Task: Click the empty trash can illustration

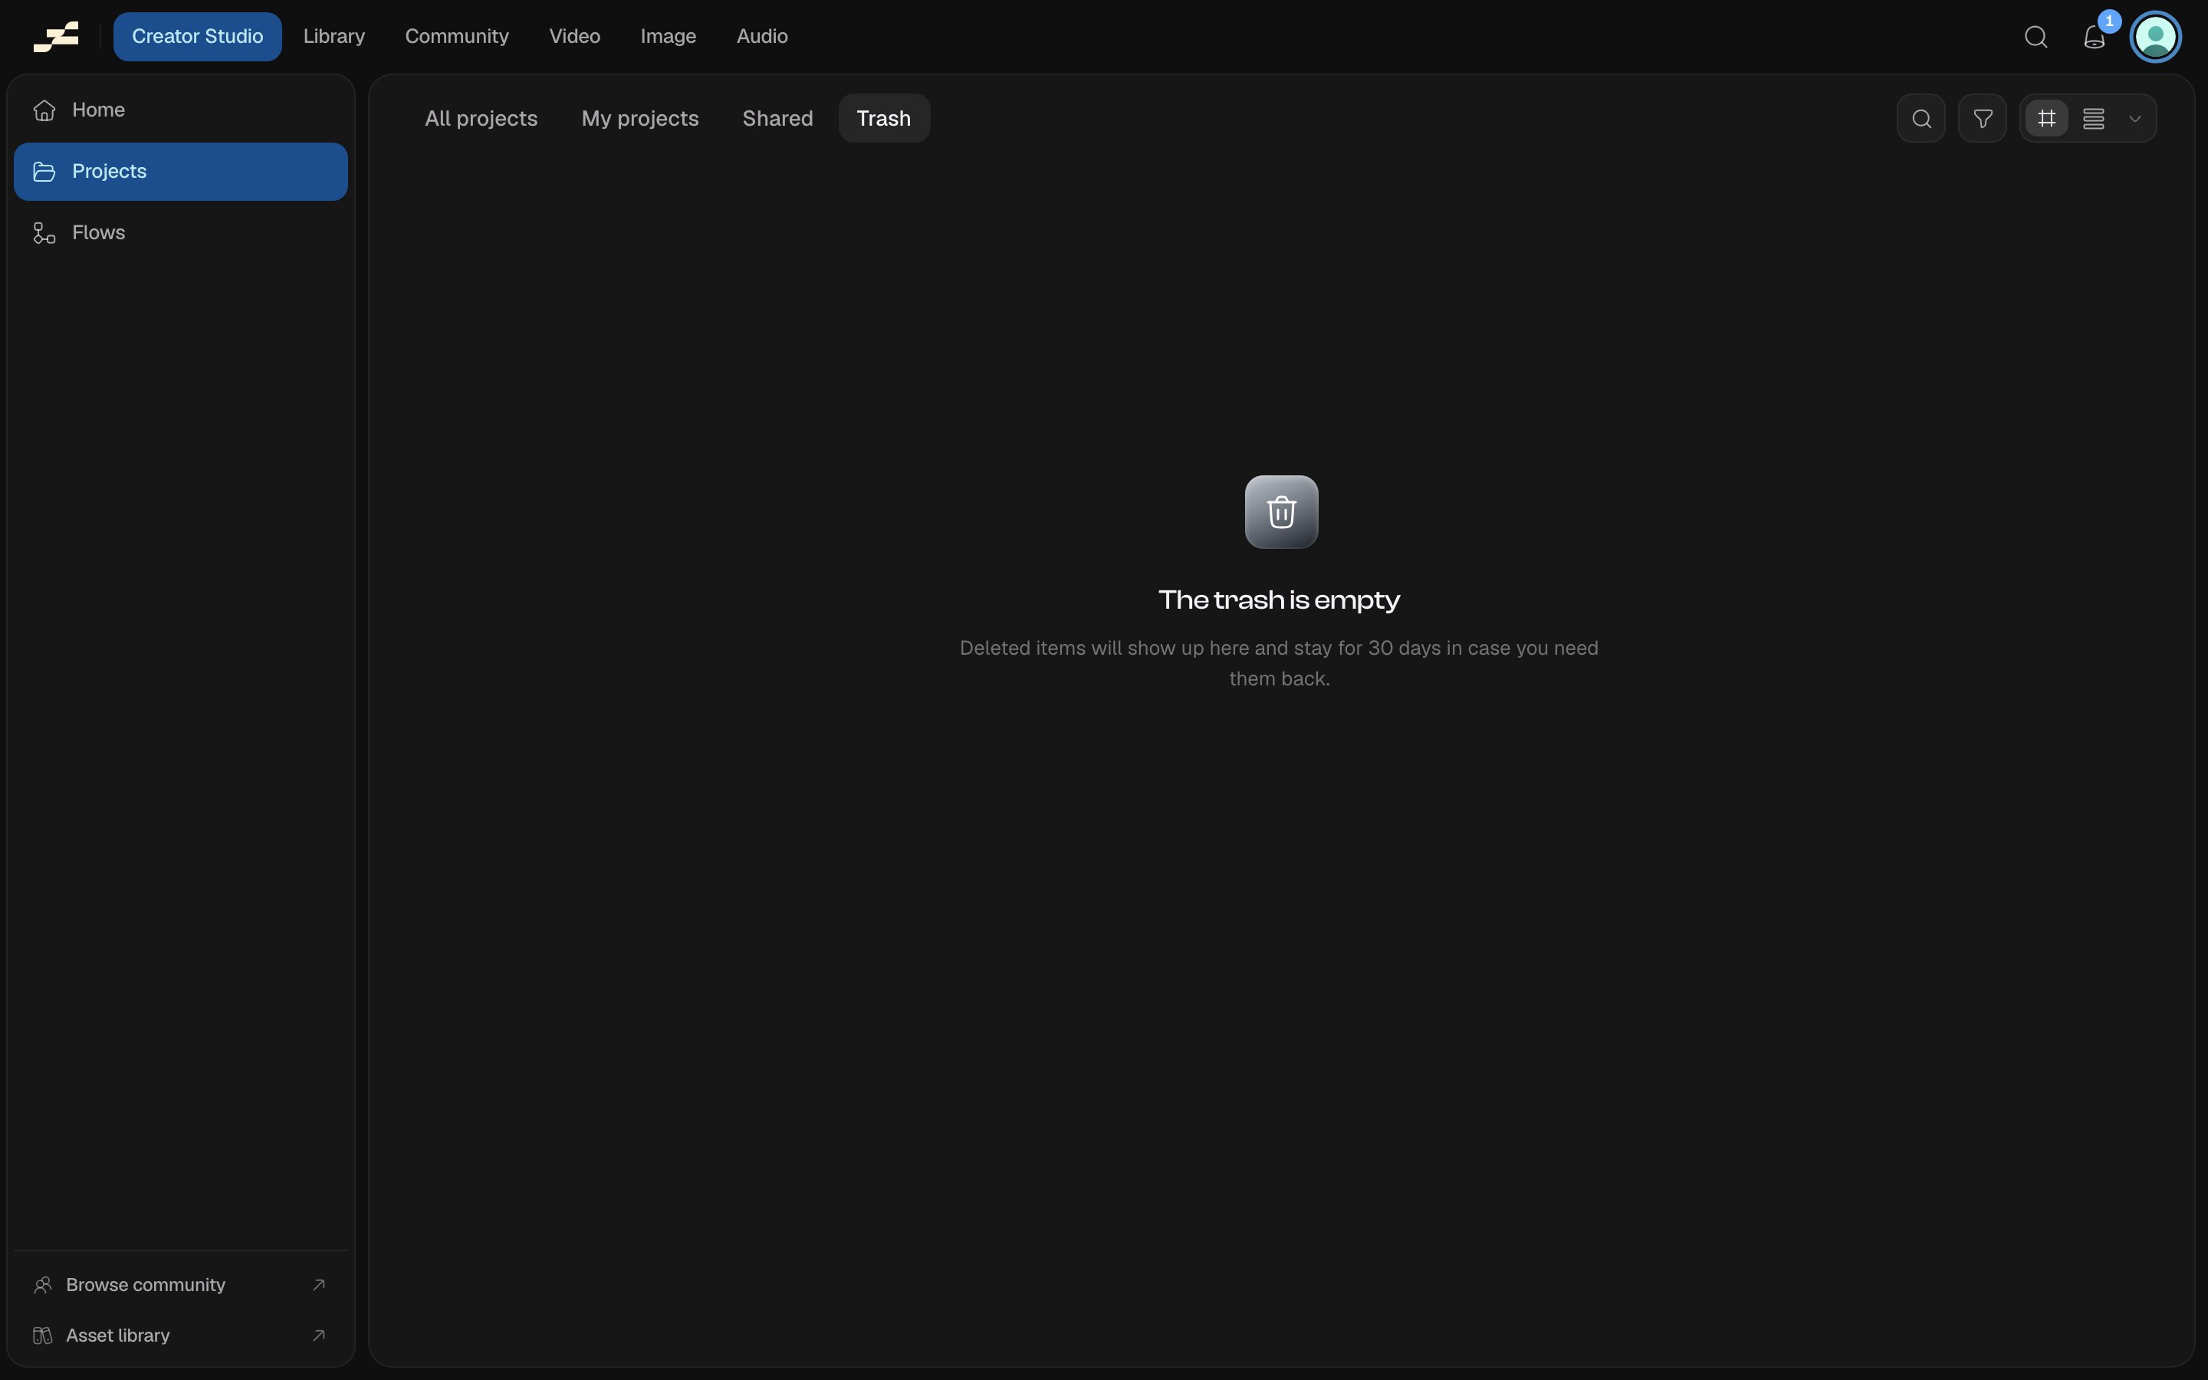Action: (x=1281, y=512)
